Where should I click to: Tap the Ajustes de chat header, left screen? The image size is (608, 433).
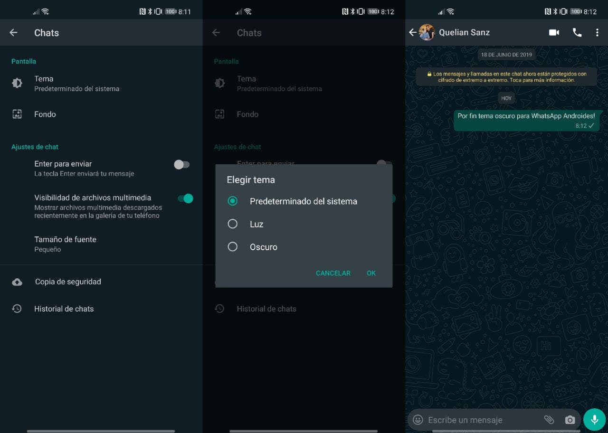click(35, 147)
